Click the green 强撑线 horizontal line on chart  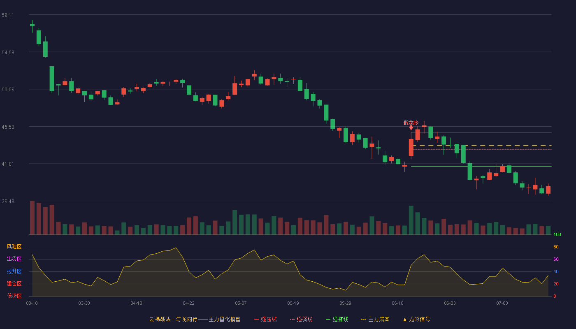point(481,167)
